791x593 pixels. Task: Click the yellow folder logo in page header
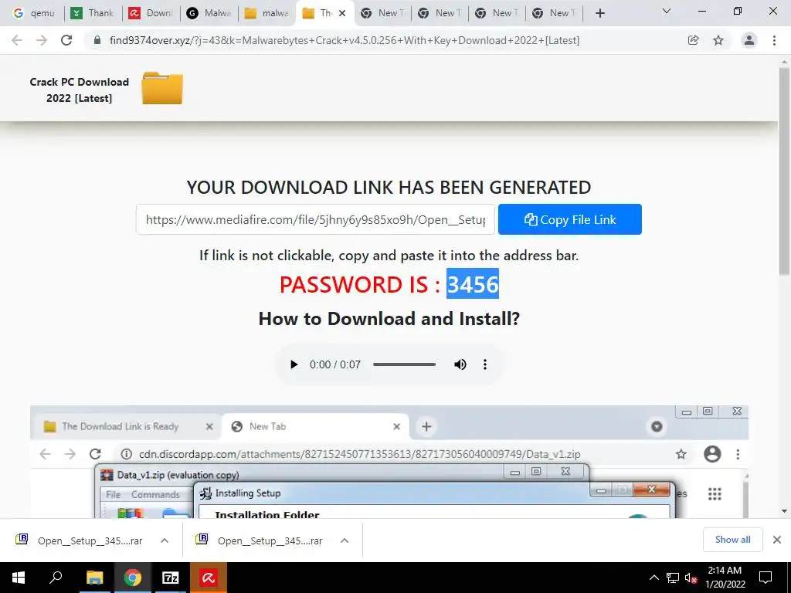pyautogui.click(x=162, y=88)
